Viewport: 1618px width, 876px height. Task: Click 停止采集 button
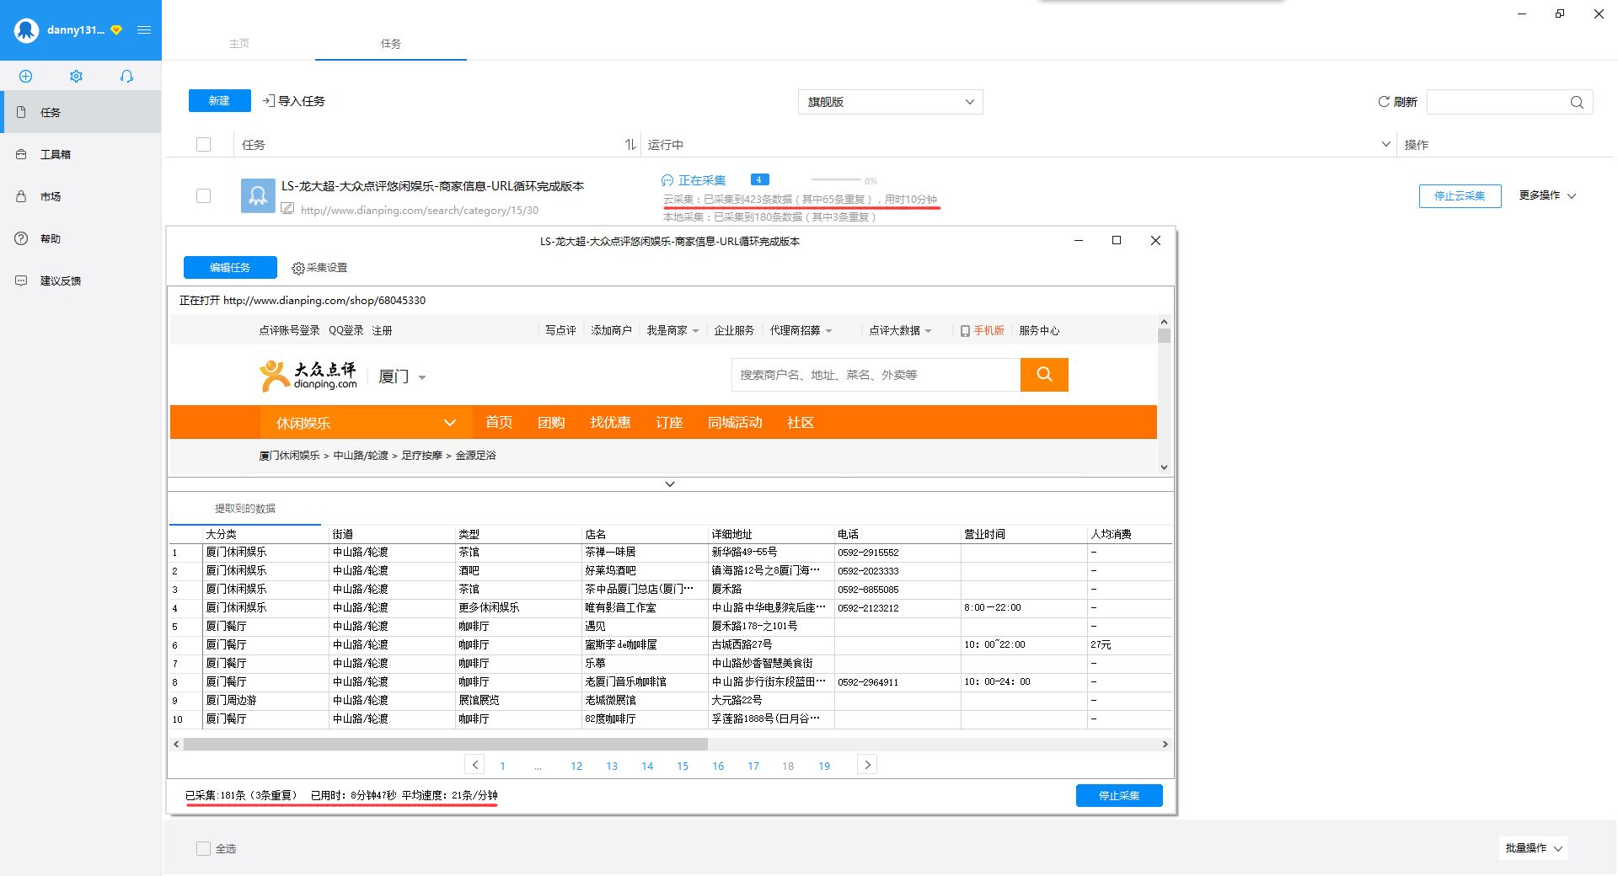point(1119,795)
